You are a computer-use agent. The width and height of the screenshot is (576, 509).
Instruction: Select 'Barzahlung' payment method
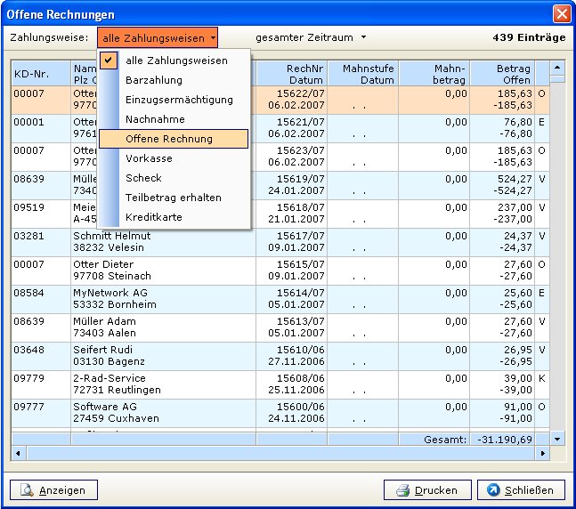(x=154, y=80)
